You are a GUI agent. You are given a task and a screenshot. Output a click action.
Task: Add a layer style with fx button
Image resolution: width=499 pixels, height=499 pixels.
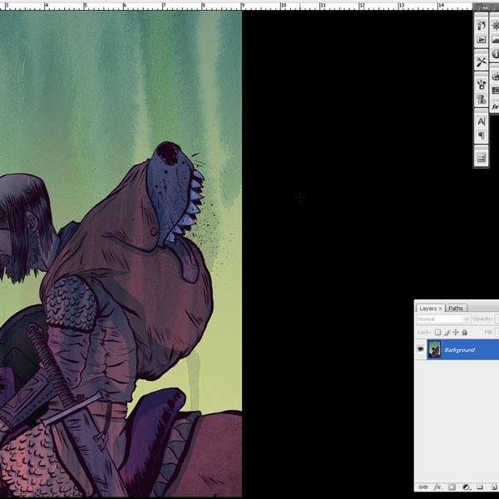pyautogui.click(x=437, y=487)
